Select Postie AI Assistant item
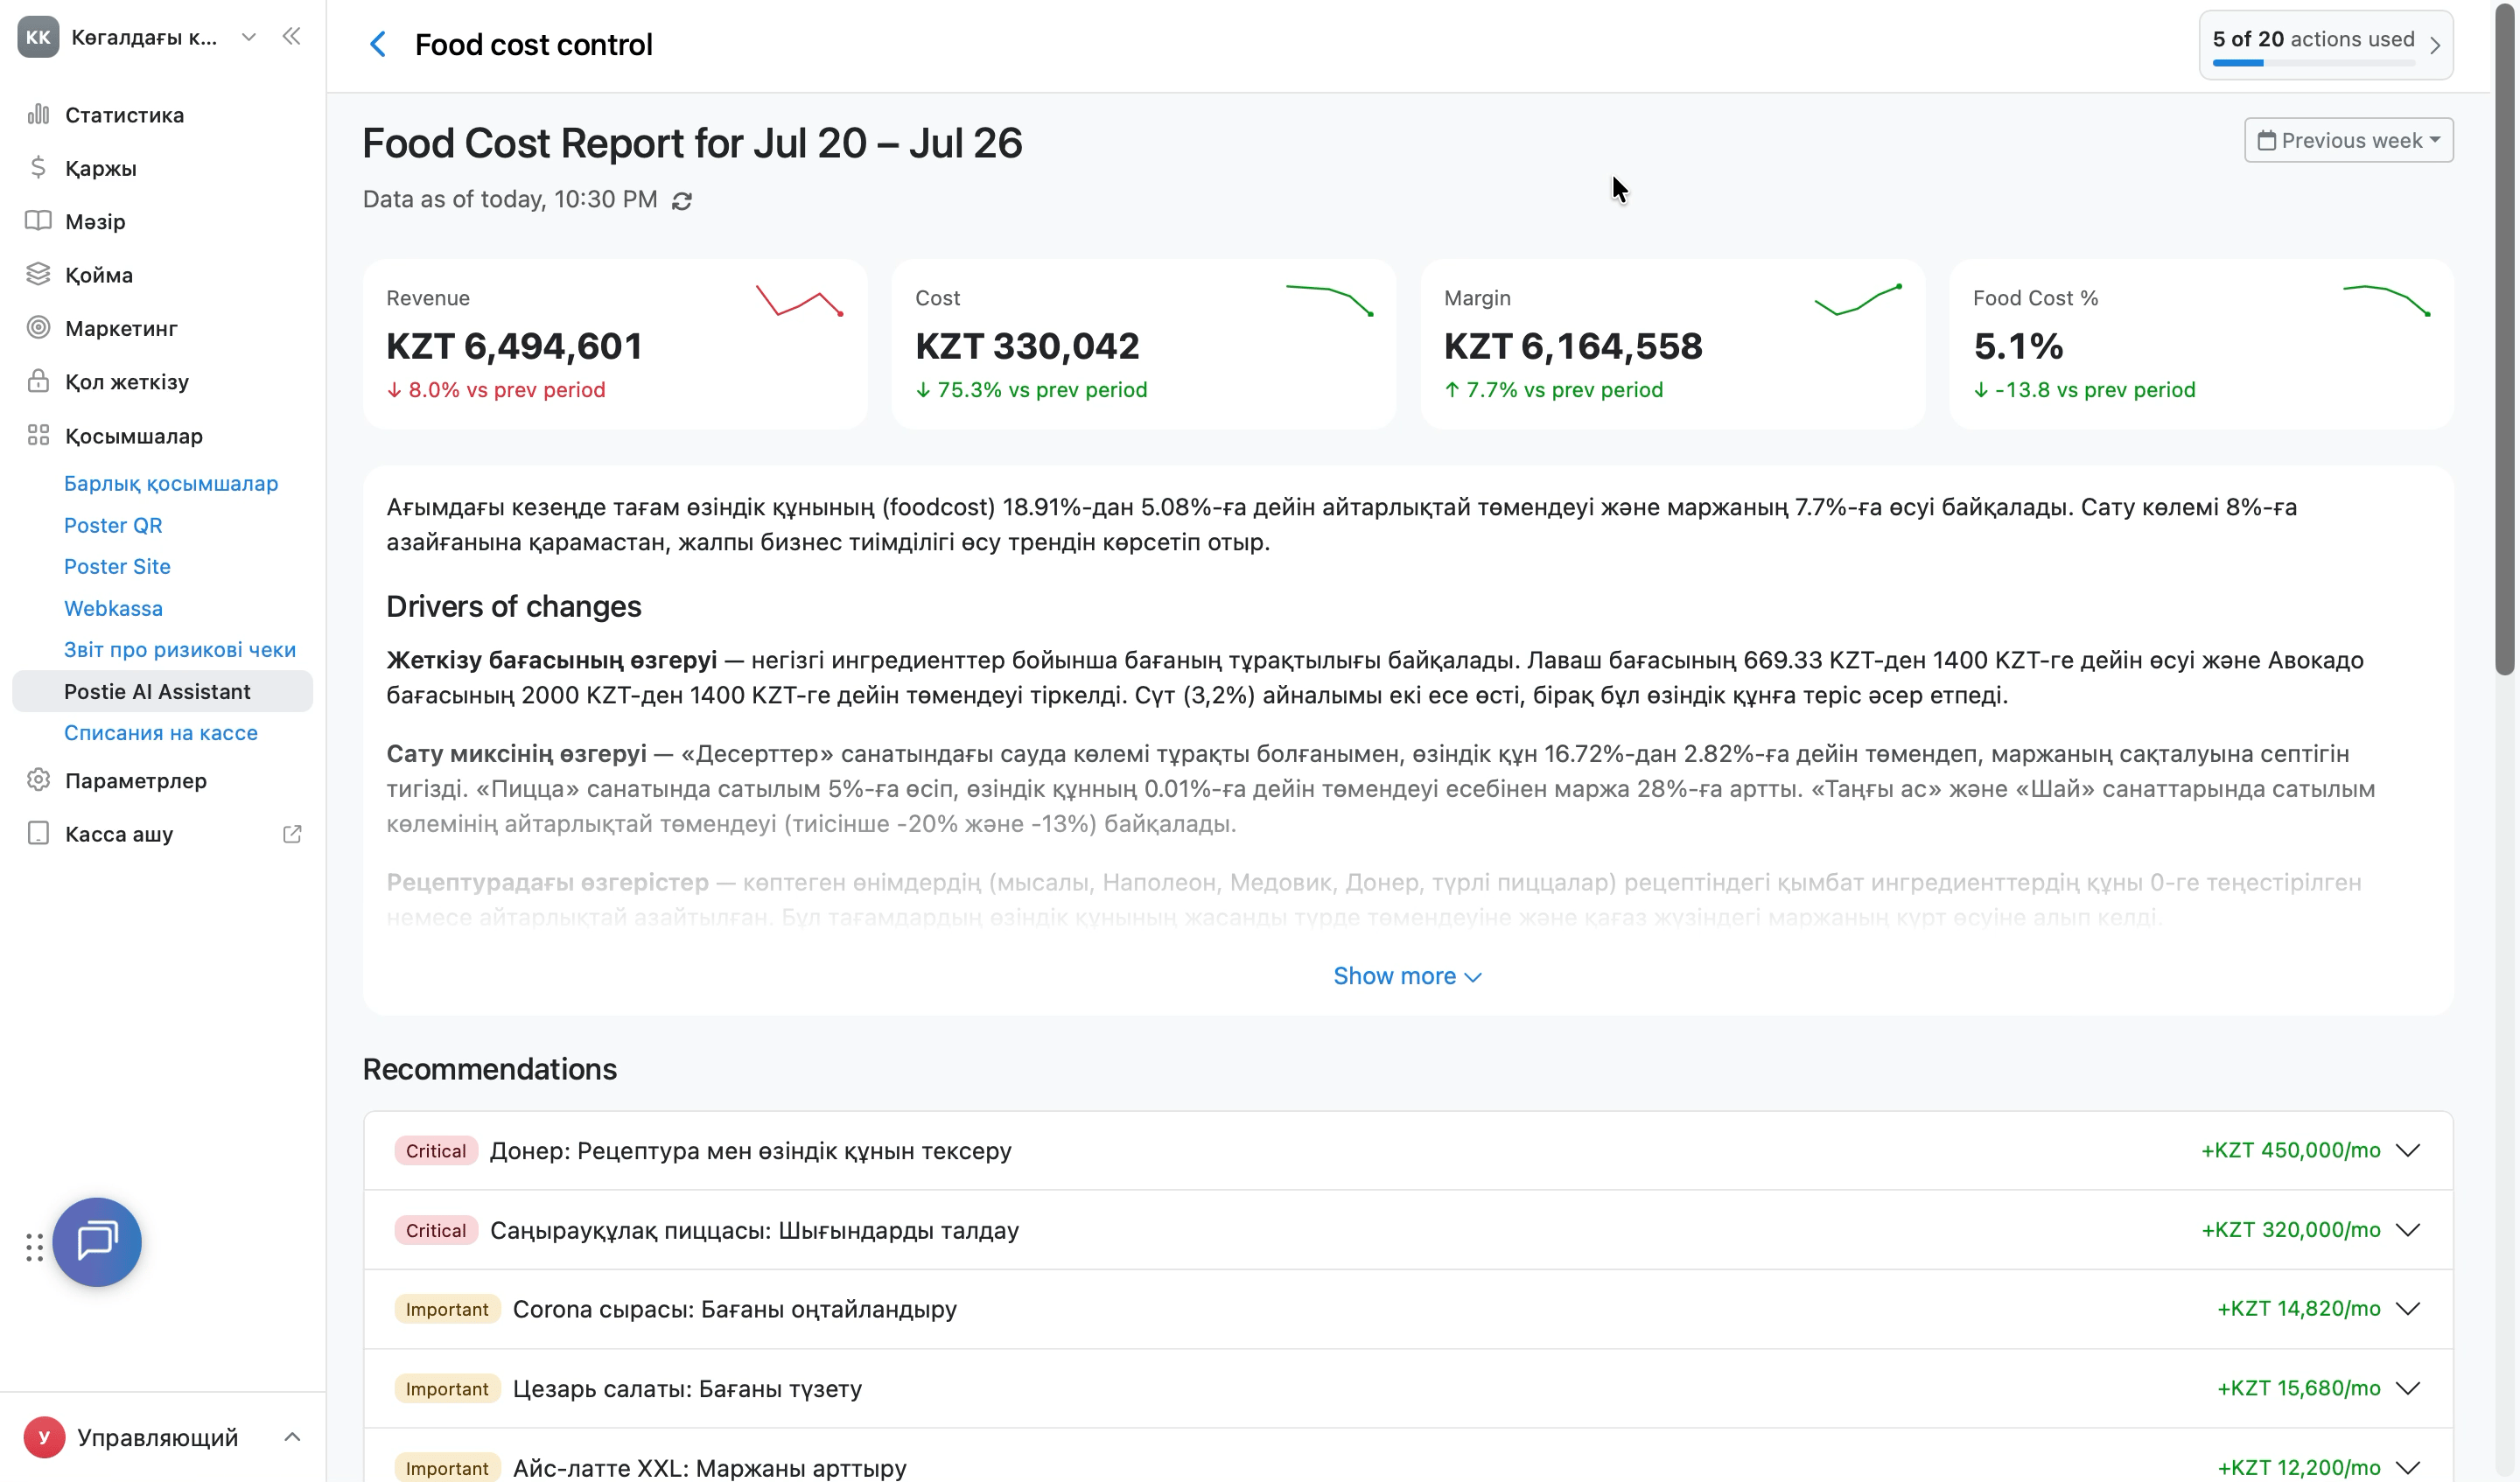This screenshot has height=1482, width=2520. pyautogui.click(x=163, y=691)
